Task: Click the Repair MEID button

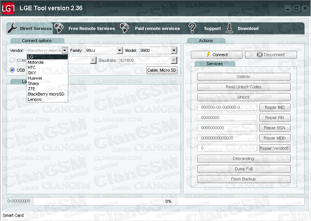Action: [x=275, y=138]
